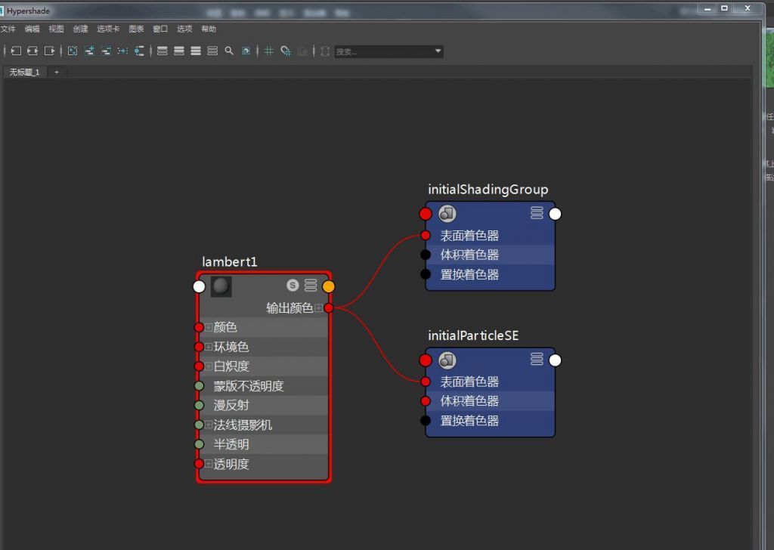Click 表面着色器 port on initialShadingGroup
This screenshot has height=550, width=774.
(426, 235)
